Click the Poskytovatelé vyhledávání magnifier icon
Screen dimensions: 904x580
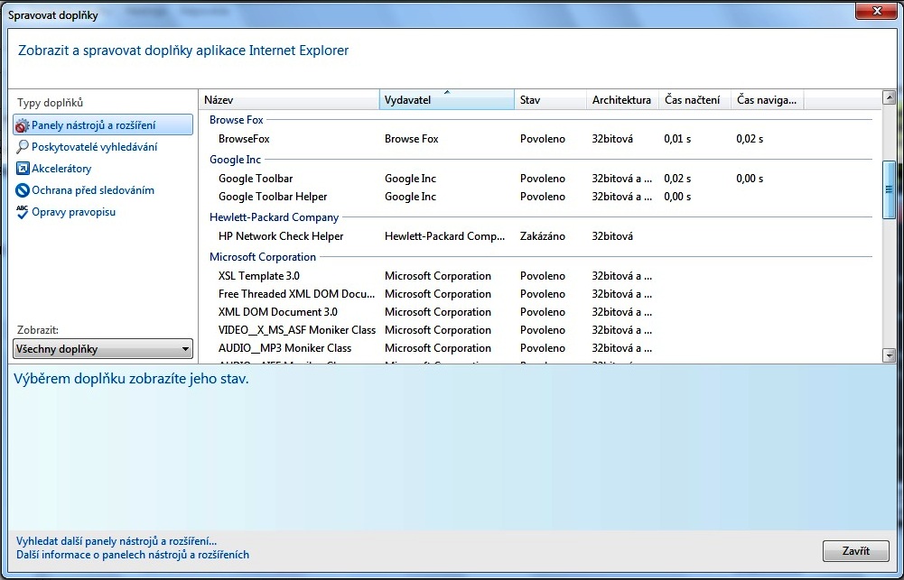23,147
